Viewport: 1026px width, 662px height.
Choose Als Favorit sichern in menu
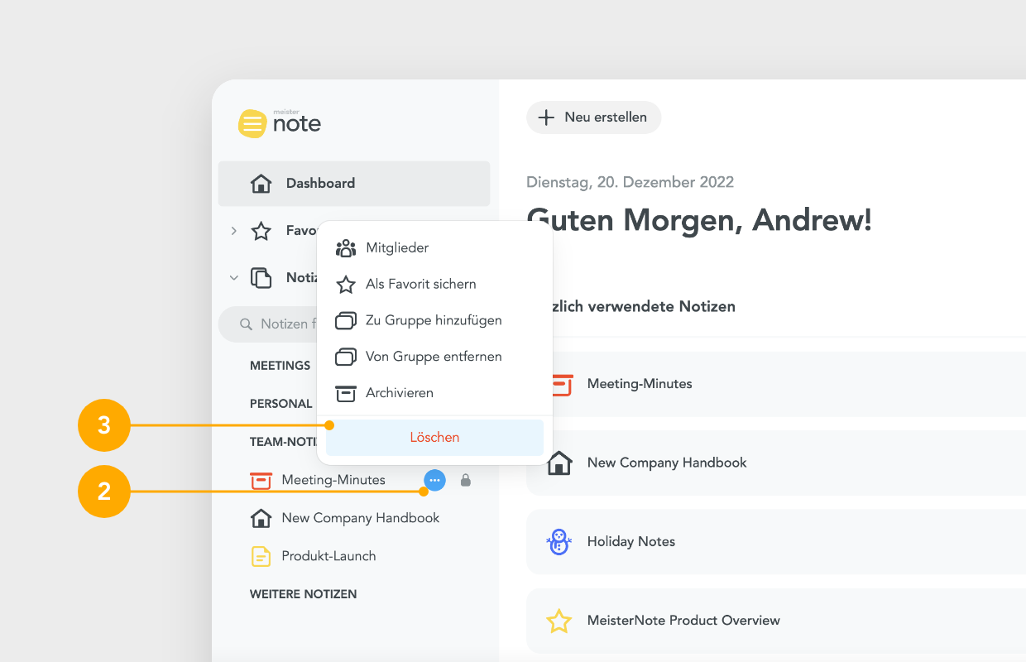pyautogui.click(x=434, y=285)
